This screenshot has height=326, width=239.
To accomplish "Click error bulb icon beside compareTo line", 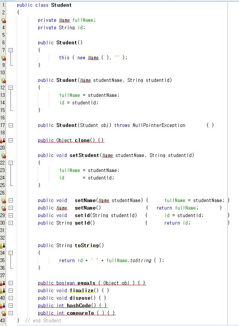I will [3, 313].
